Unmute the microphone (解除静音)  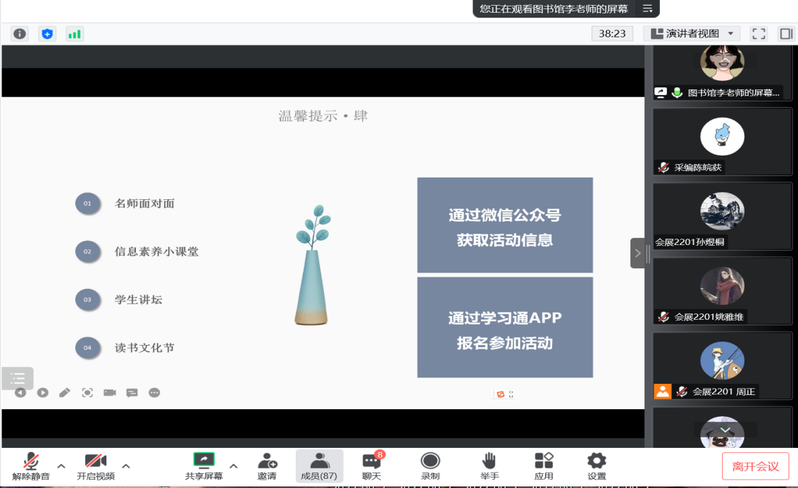[31, 466]
